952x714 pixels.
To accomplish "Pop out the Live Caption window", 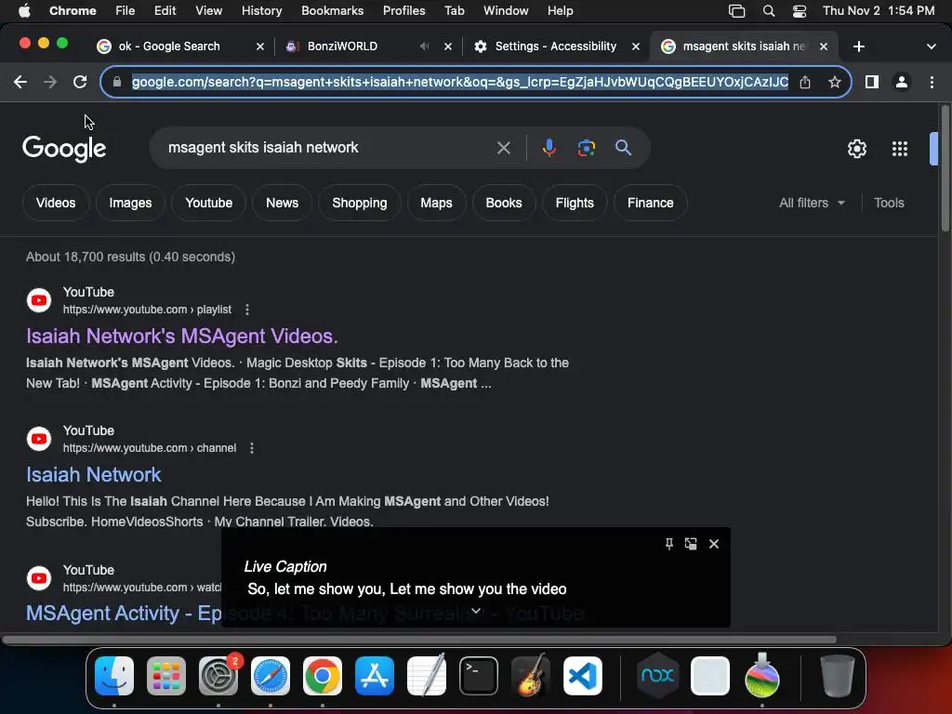I will pyautogui.click(x=691, y=544).
